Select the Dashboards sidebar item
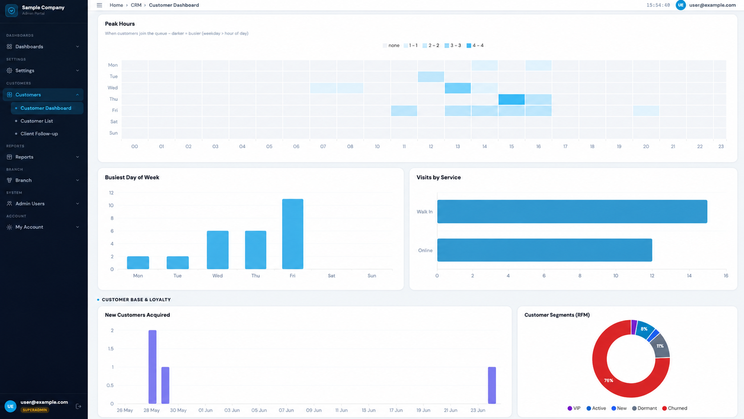 pos(43,47)
